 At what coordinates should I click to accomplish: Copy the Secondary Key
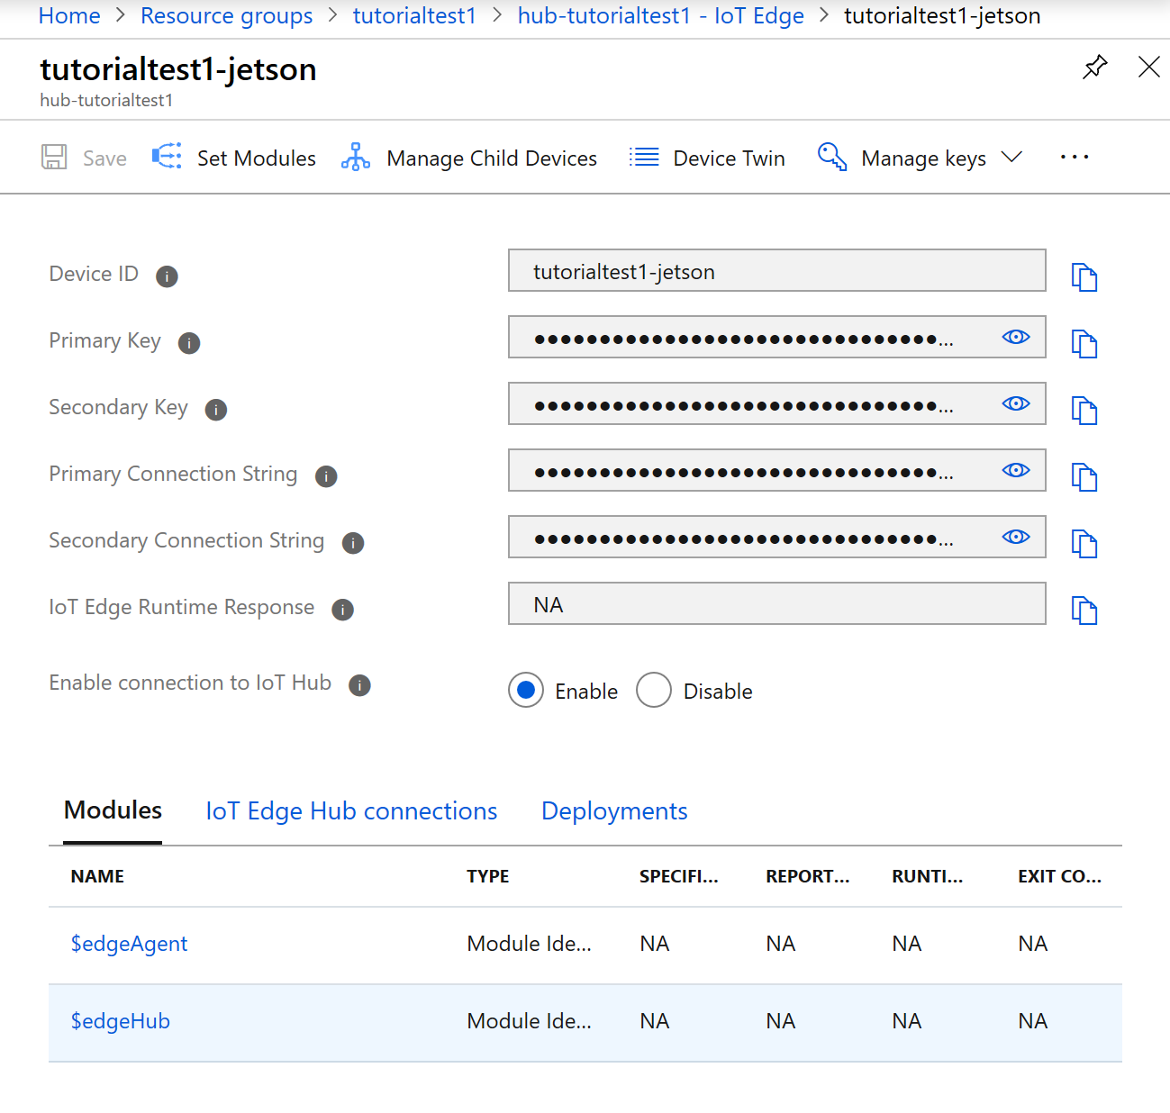pos(1084,411)
